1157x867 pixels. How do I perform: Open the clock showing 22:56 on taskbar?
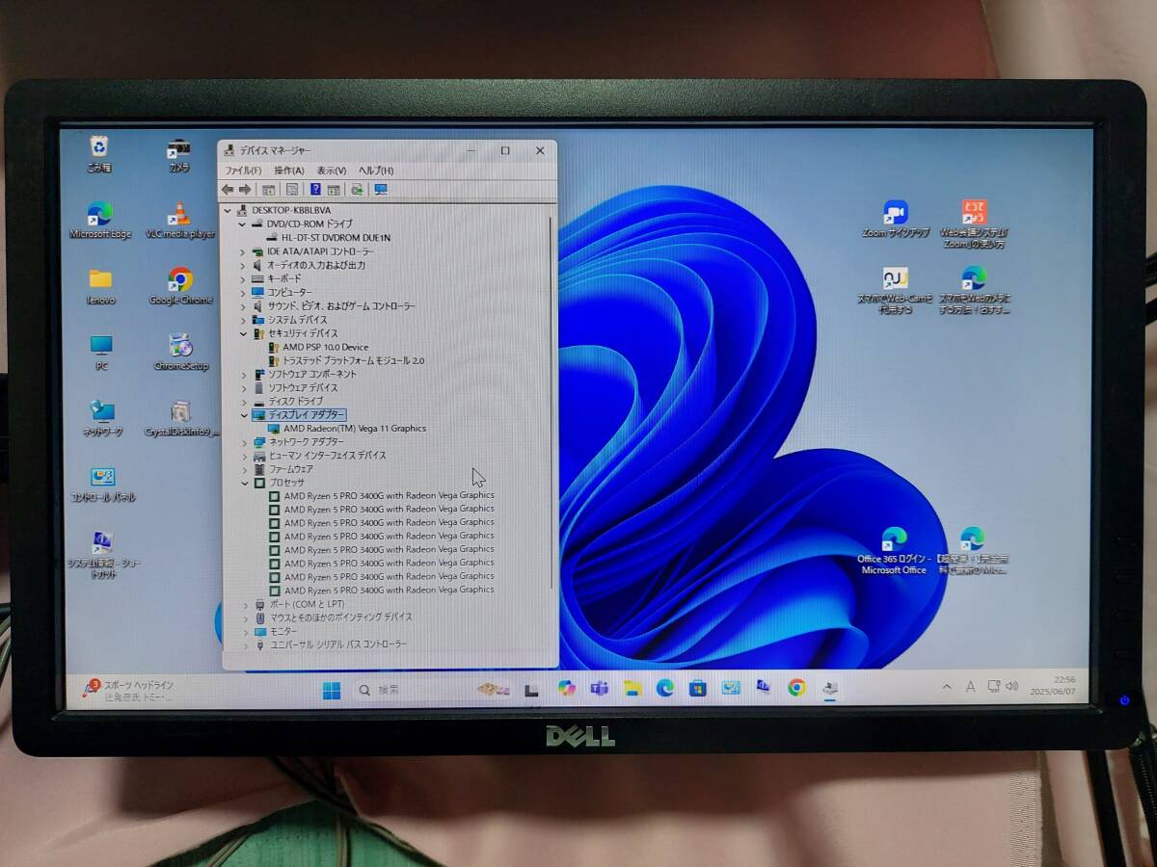(x=1051, y=685)
